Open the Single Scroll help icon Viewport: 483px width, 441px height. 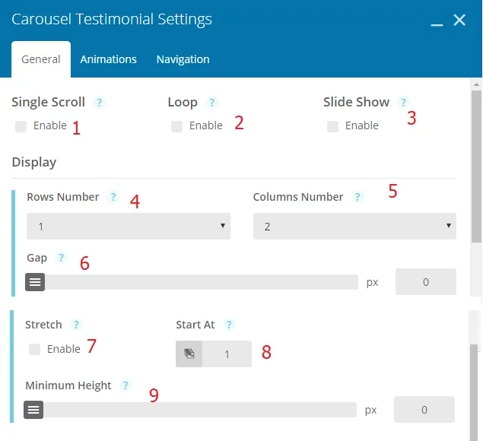pos(99,103)
